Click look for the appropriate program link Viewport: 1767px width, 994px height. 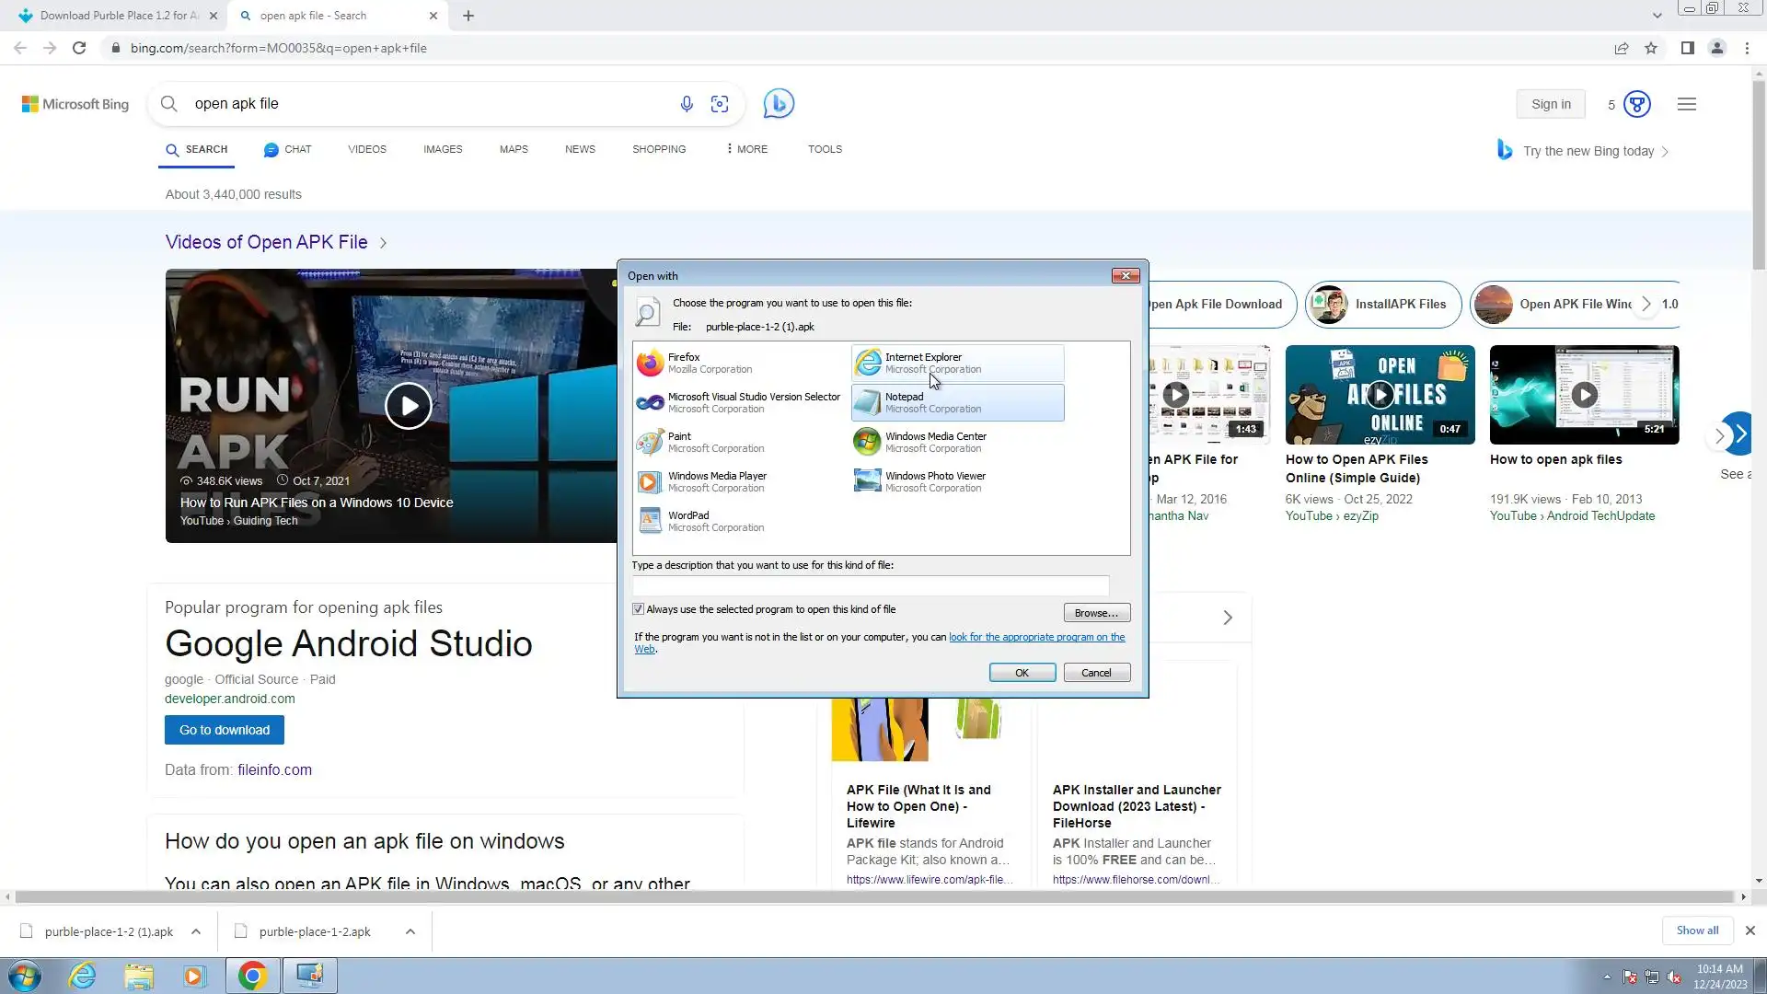click(1036, 637)
